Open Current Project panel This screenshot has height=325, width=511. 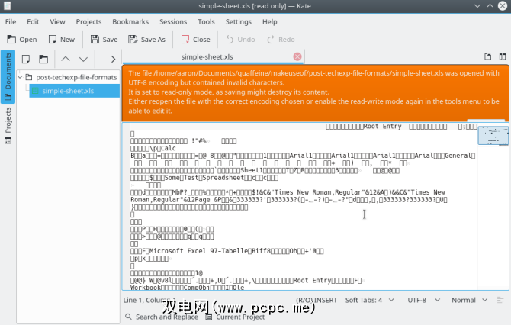click(236, 317)
